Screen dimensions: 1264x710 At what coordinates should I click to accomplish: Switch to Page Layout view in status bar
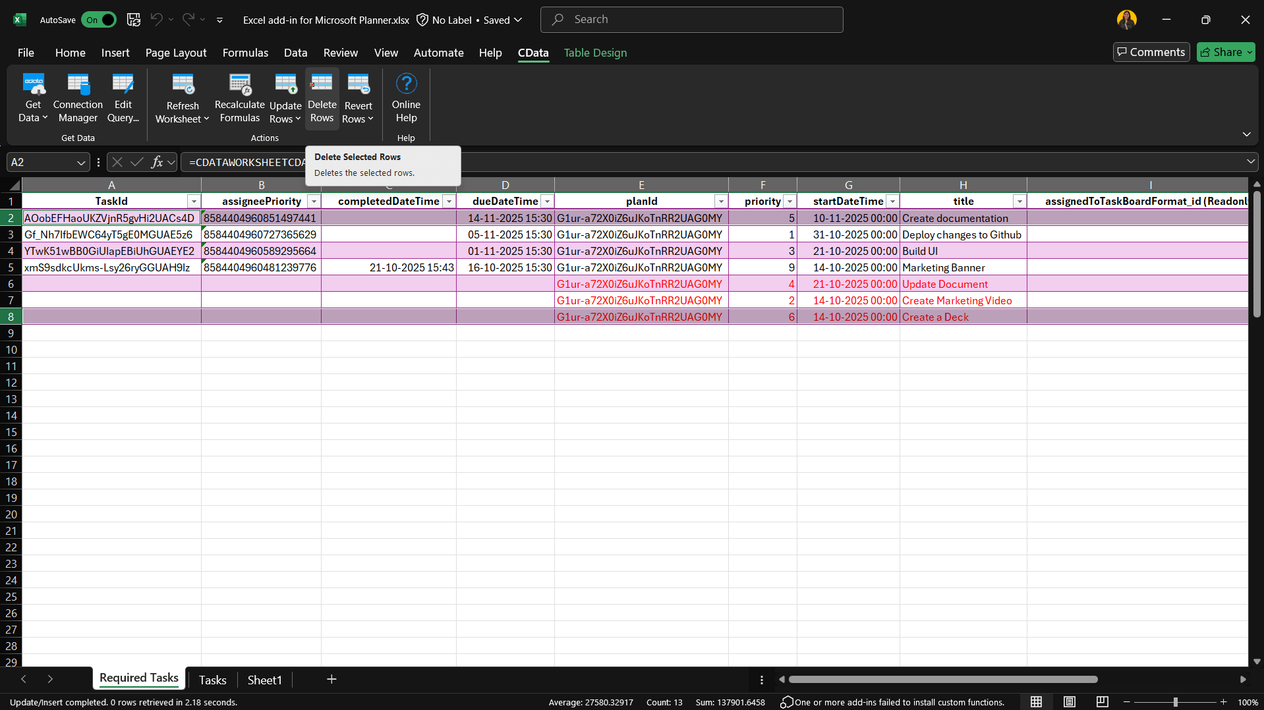click(1069, 702)
